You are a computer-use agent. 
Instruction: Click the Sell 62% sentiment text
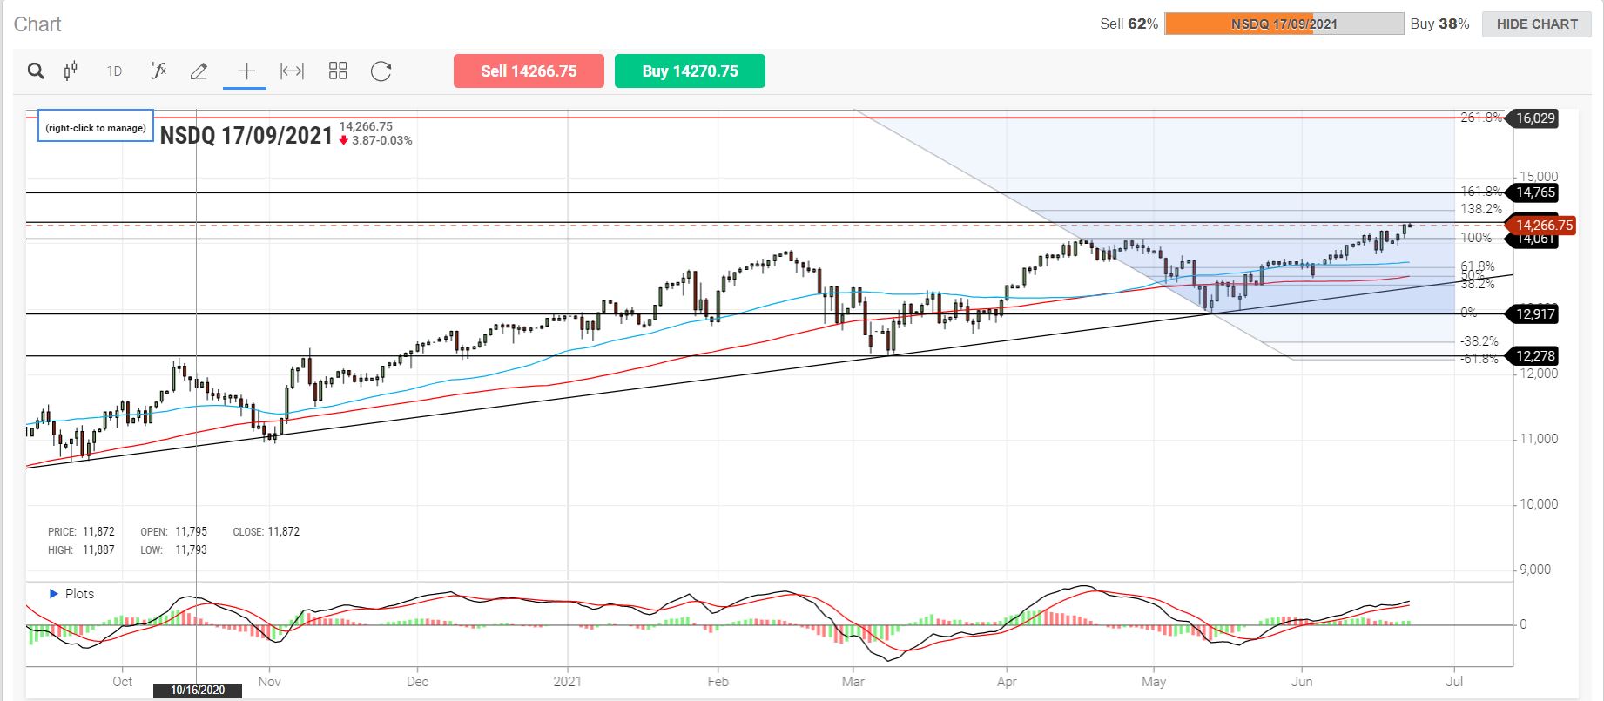pyautogui.click(x=1129, y=24)
